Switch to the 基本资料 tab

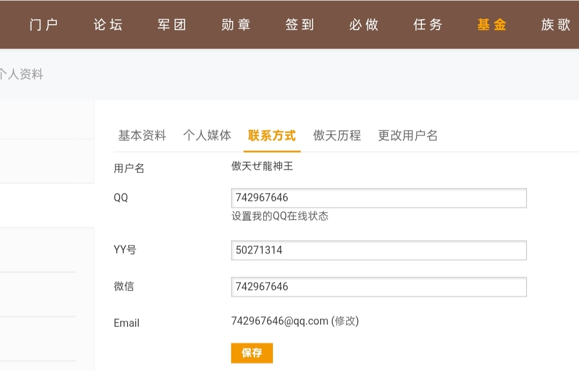[142, 136]
